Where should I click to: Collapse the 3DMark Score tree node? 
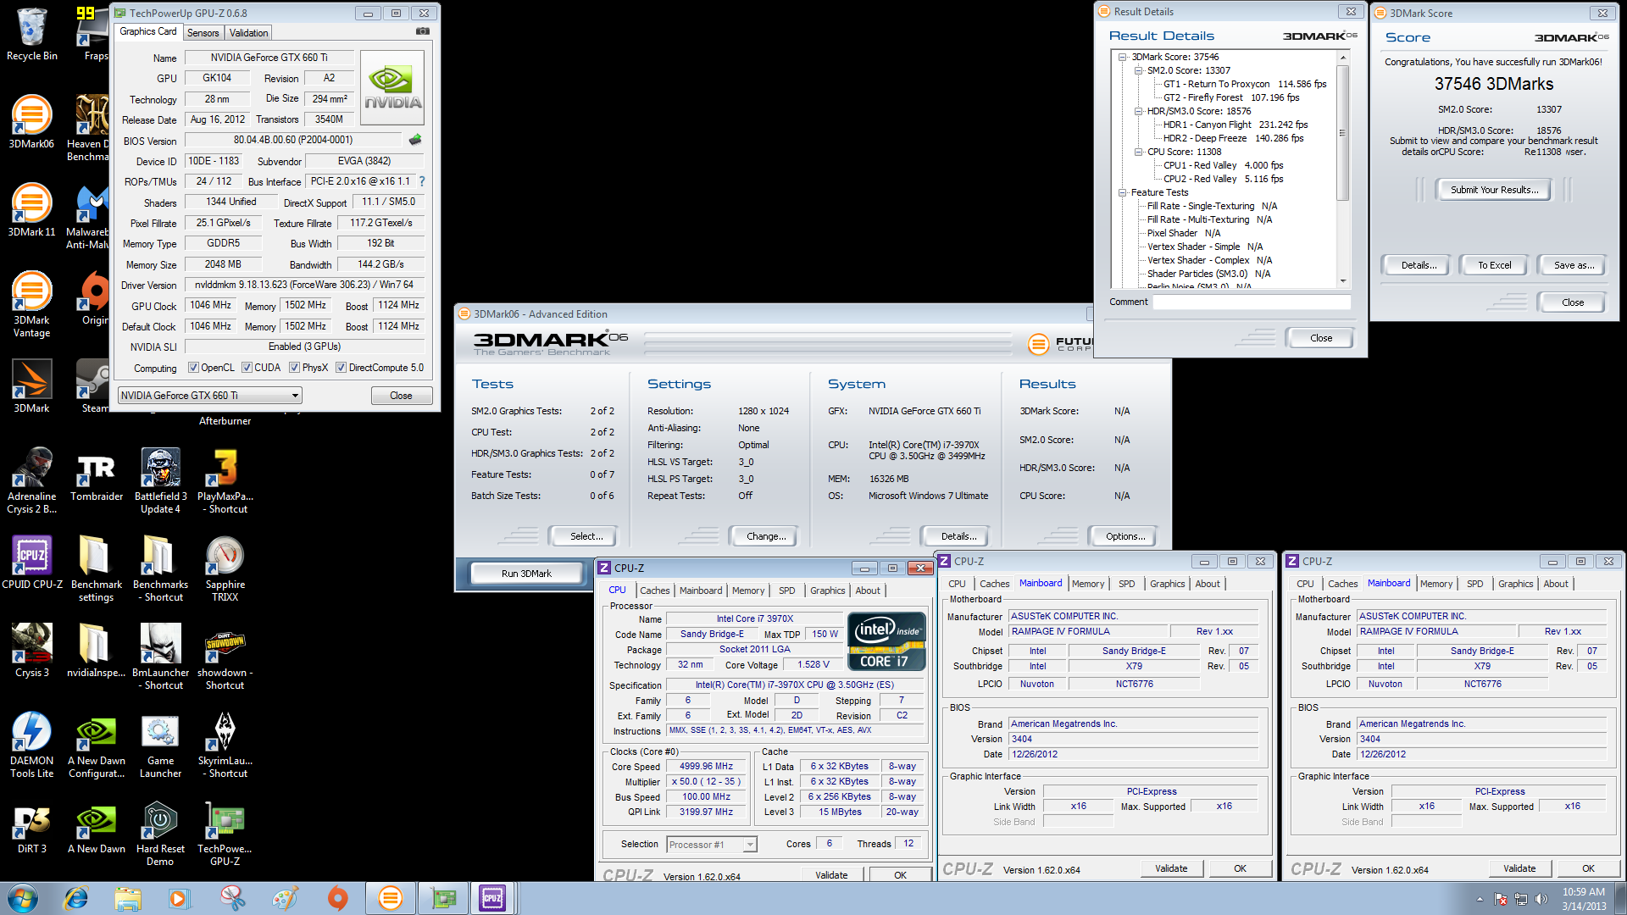[x=1123, y=58]
